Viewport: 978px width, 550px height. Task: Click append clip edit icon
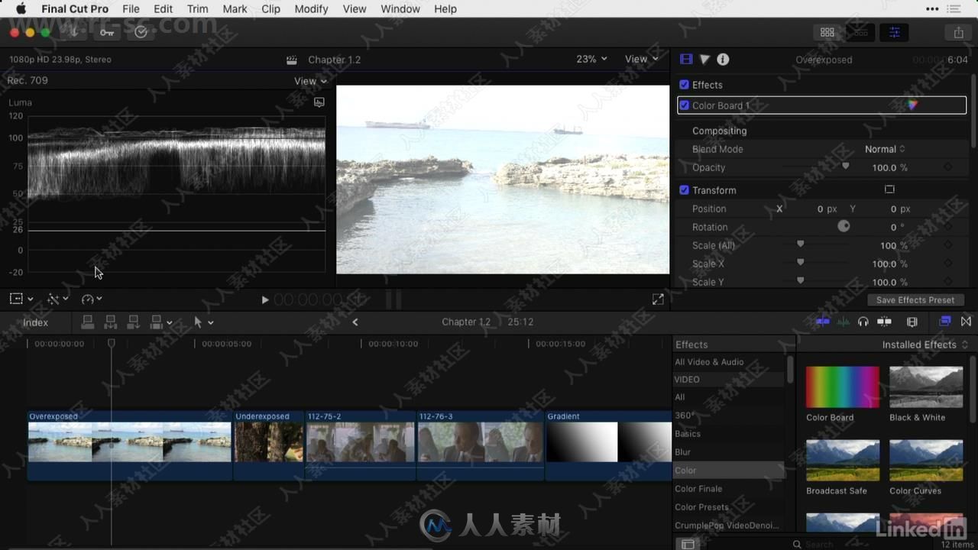click(134, 322)
